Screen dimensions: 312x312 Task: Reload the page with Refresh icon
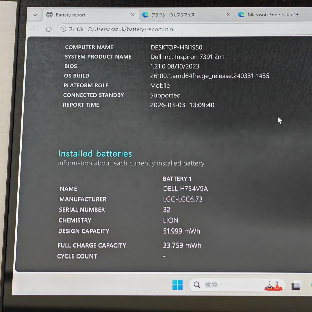(49, 29)
